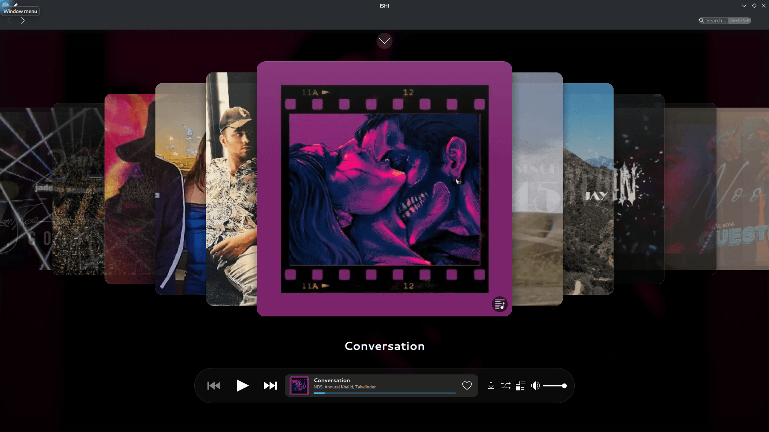Click the Conversation thumbnail in player bar

tap(299, 386)
